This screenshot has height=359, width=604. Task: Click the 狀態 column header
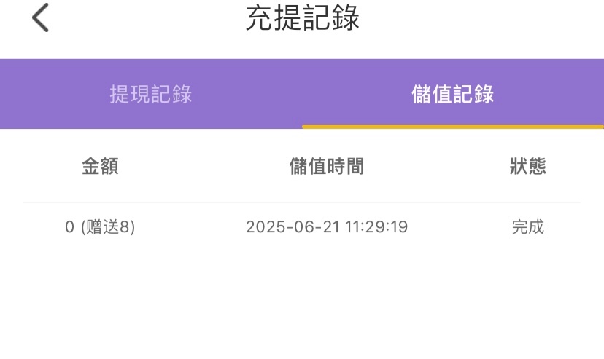(527, 167)
